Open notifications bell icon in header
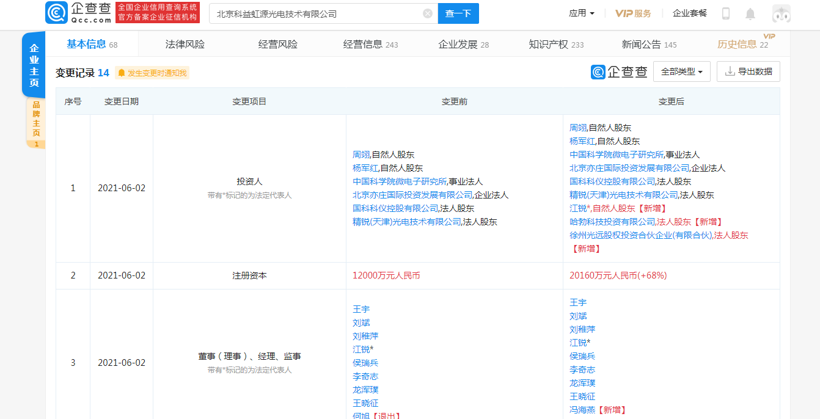 (x=750, y=13)
